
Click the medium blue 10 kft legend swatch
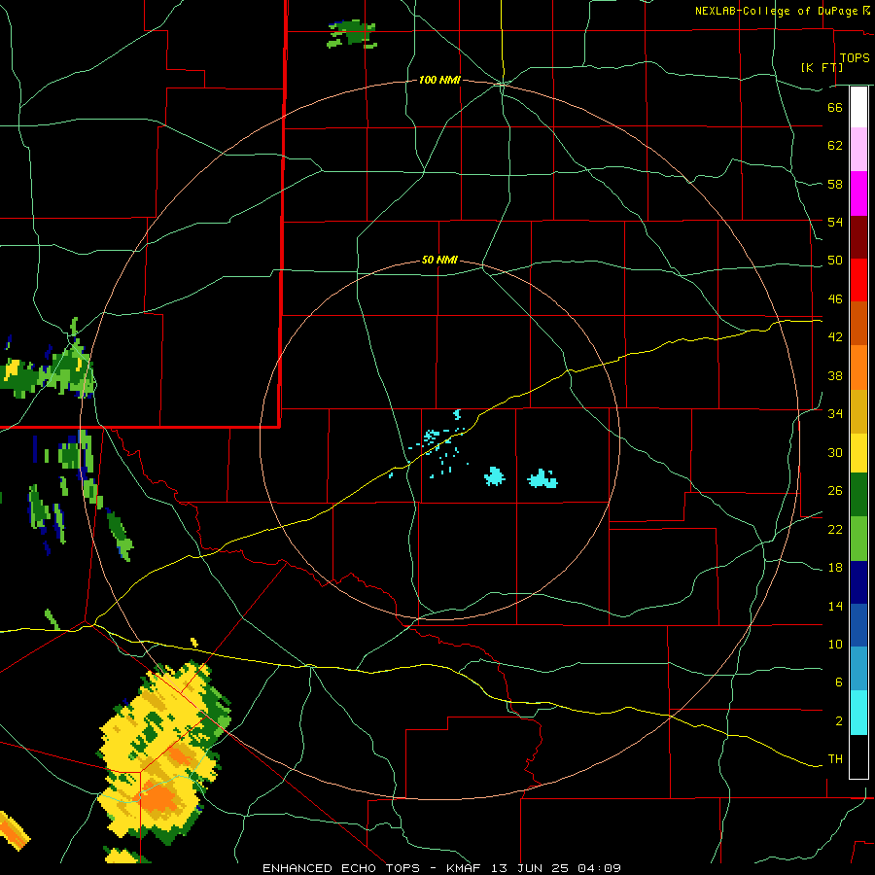(858, 625)
